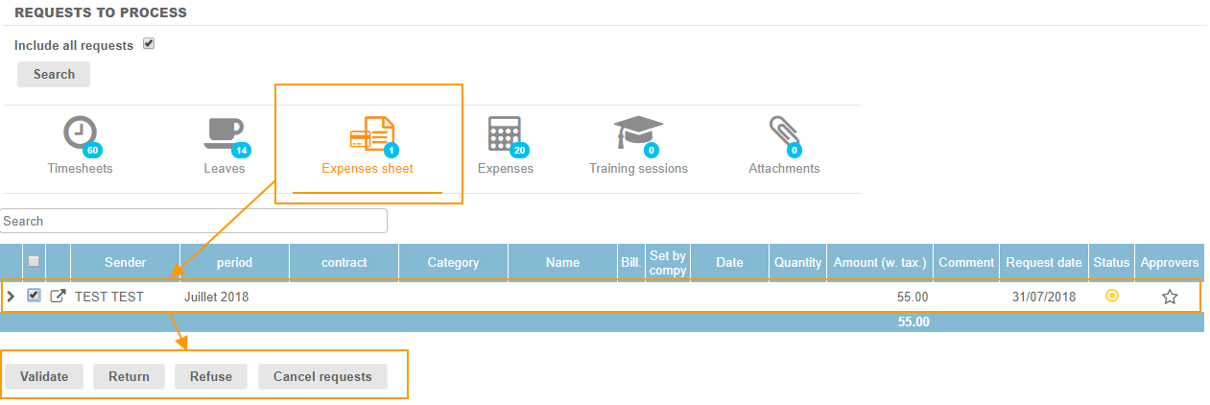
Task: Sort by Amount (w. tax.) column
Action: point(879,262)
